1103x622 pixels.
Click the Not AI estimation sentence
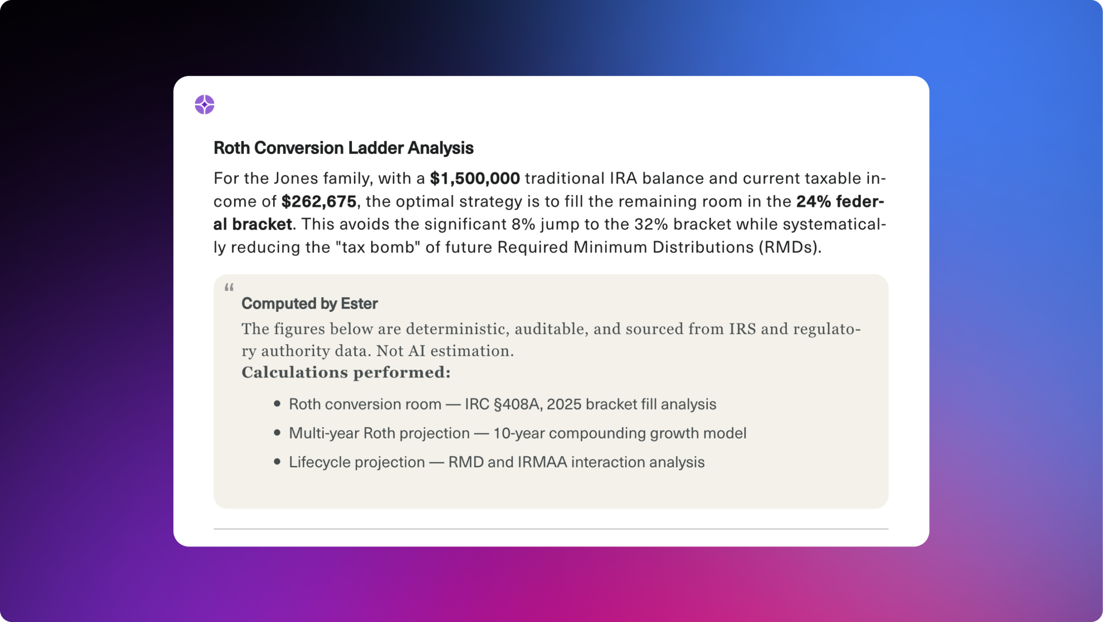(445, 351)
